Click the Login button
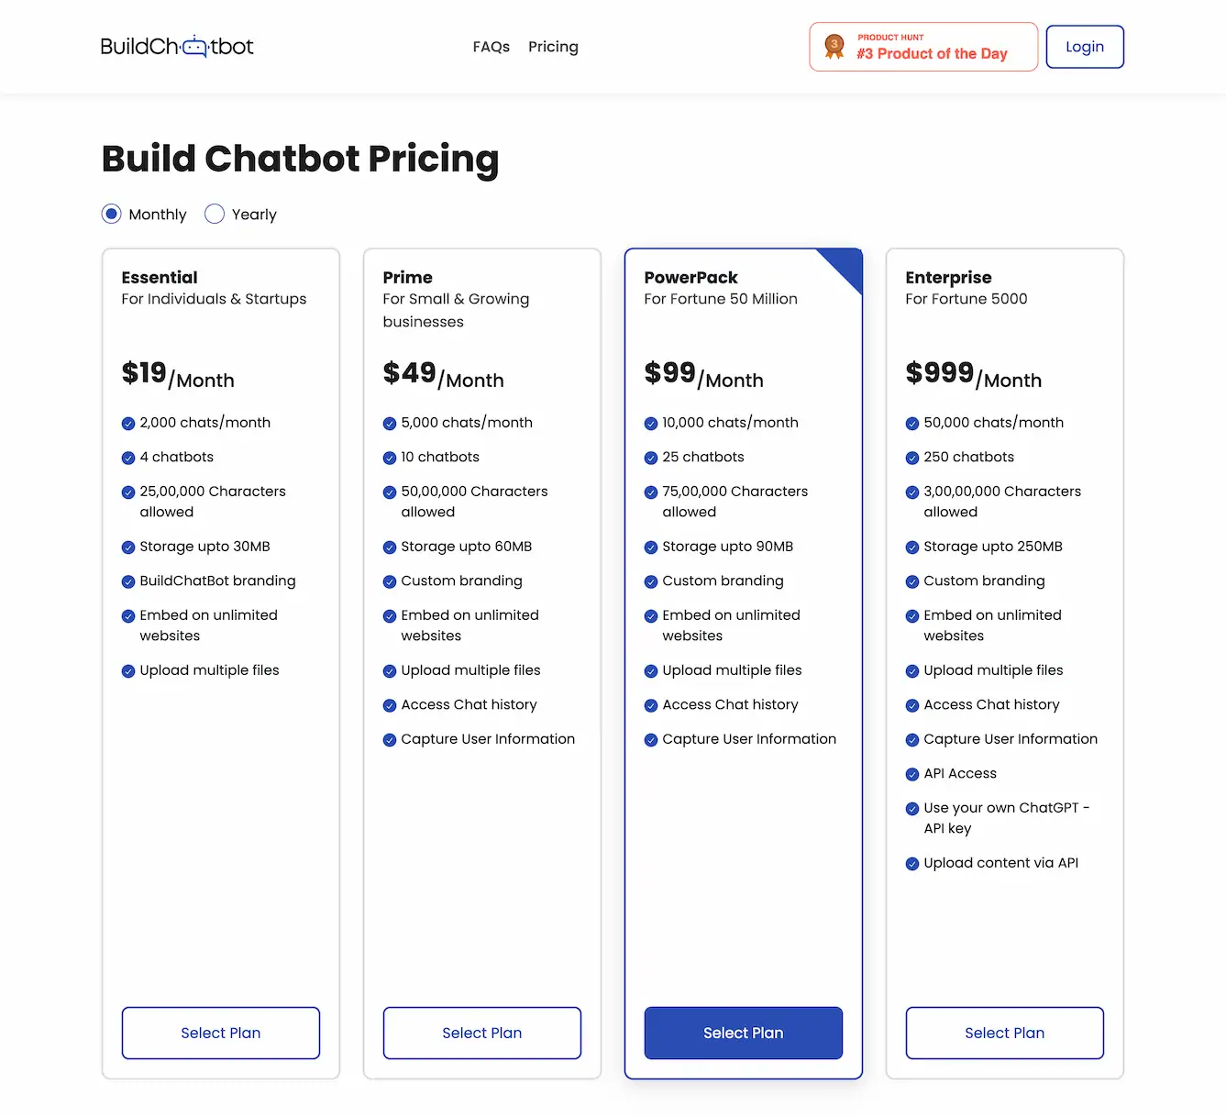The height and width of the screenshot is (1117, 1226). pyautogui.click(x=1085, y=46)
